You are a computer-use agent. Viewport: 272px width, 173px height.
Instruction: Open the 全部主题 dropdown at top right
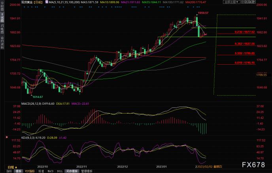[x=231, y=2]
